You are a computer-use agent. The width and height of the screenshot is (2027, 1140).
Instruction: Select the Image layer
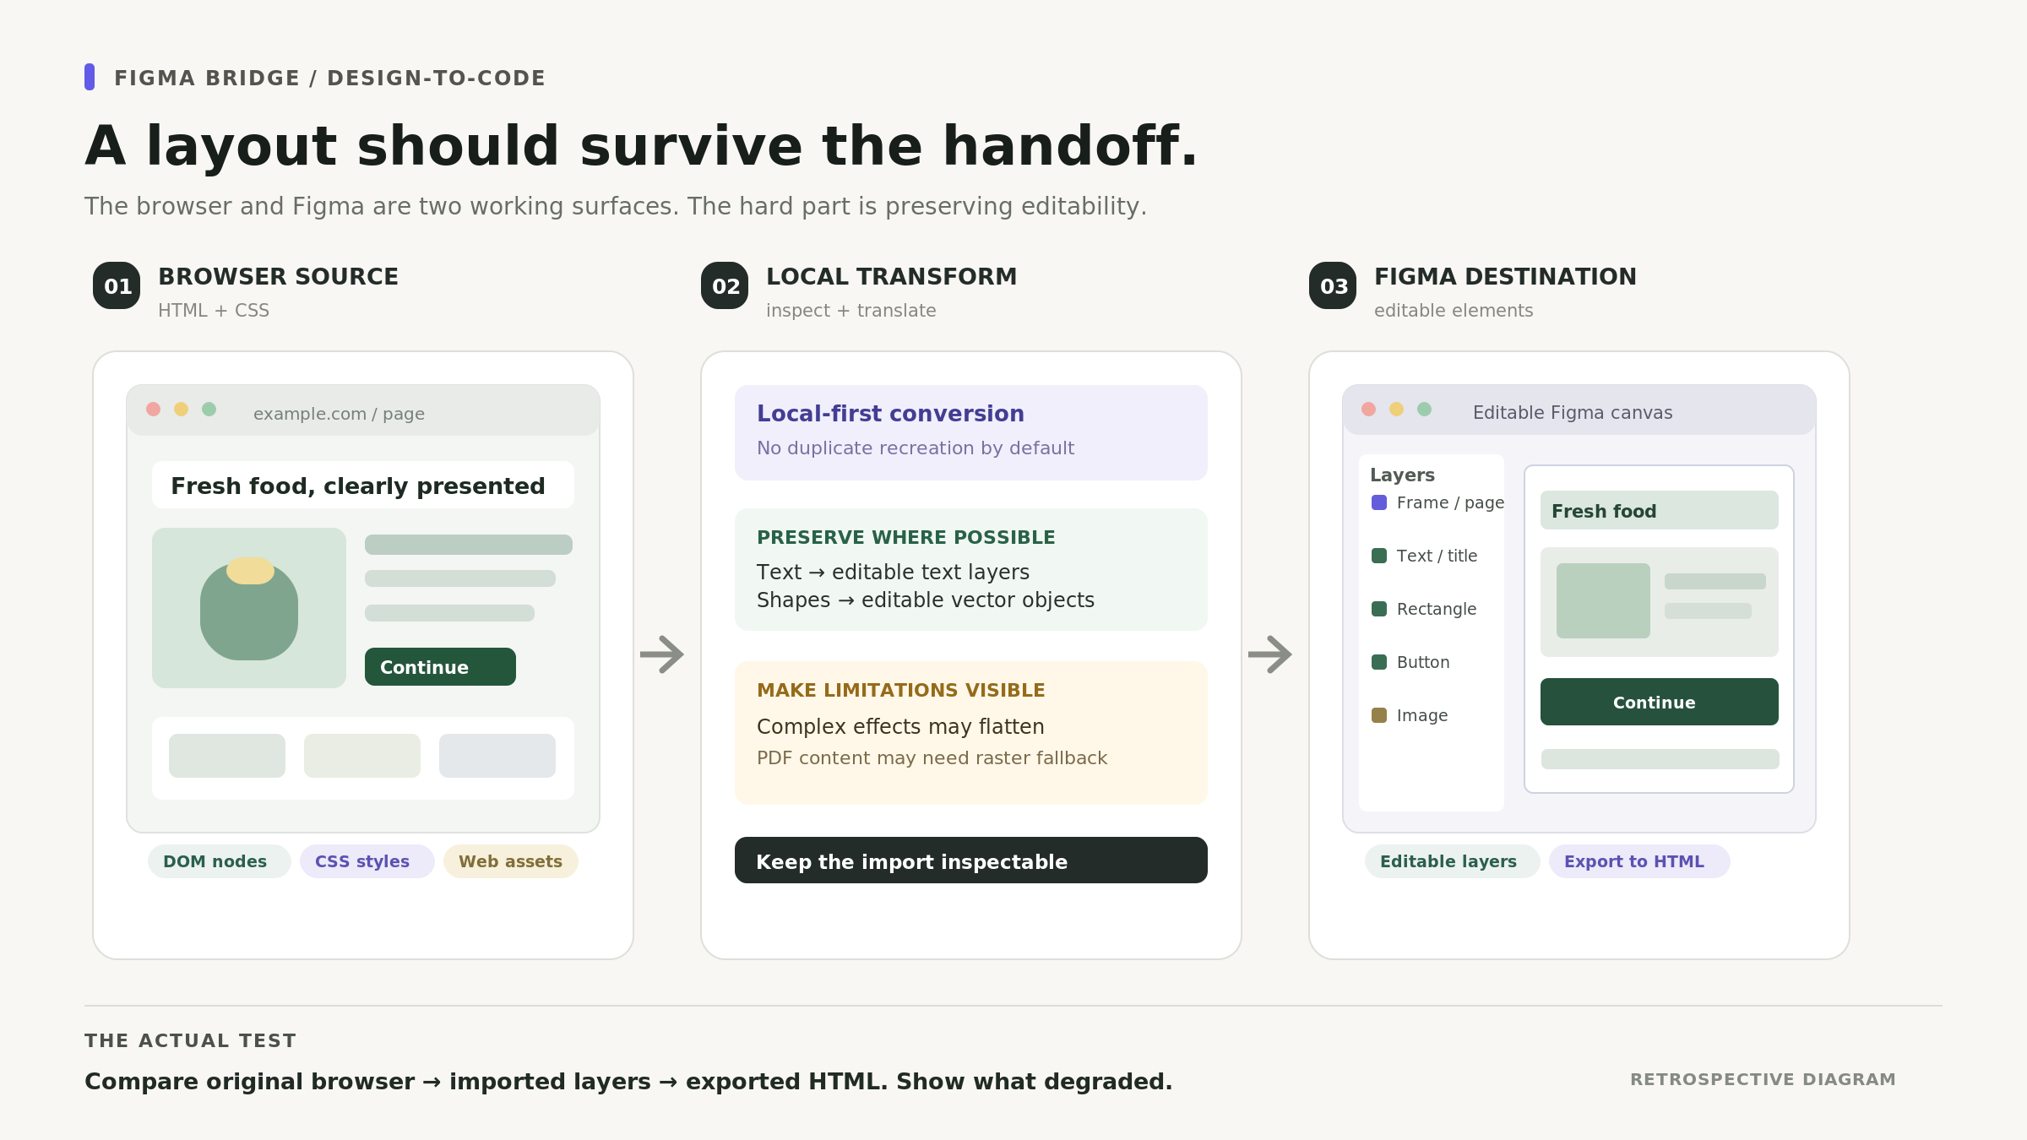[1410, 715]
